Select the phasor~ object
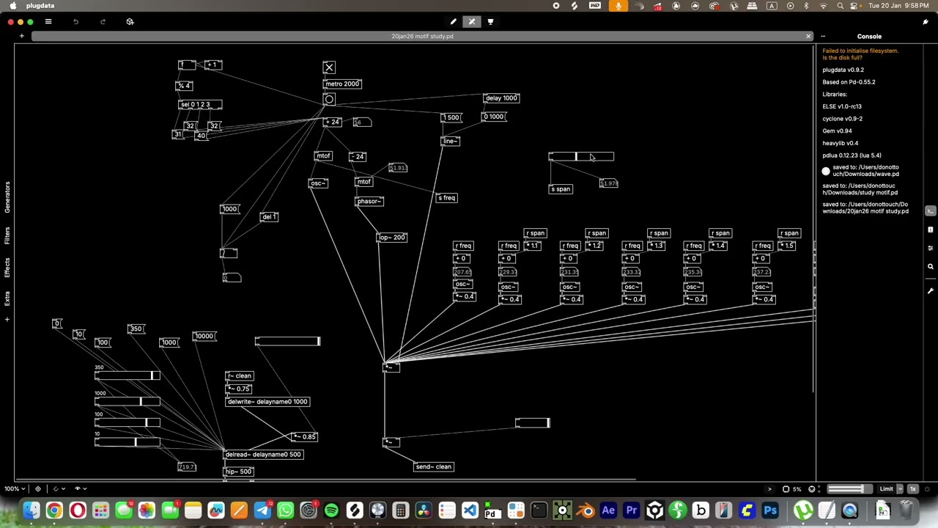The height and width of the screenshot is (528, 938). [x=369, y=201]
